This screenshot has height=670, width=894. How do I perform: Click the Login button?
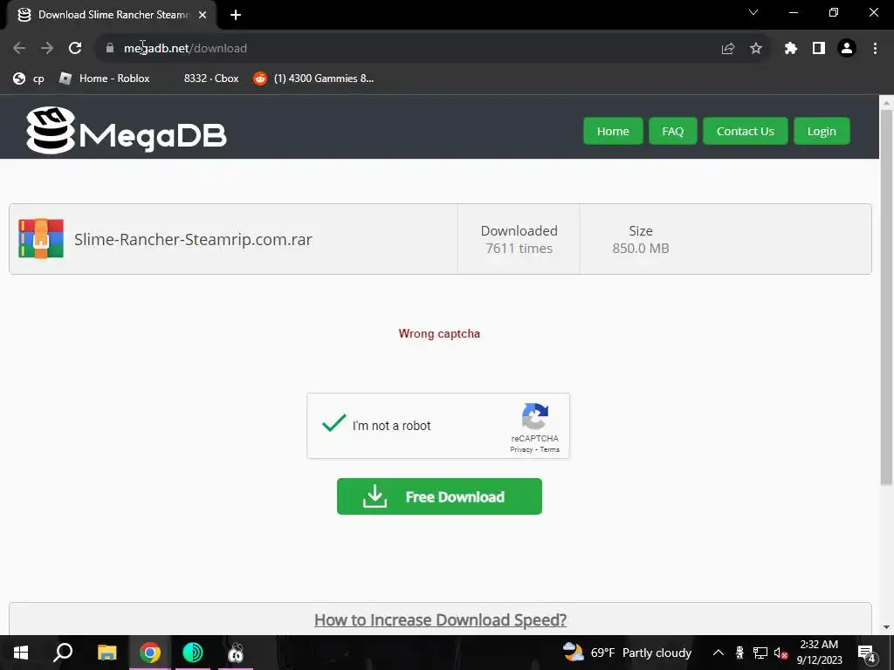tap(822, 131)
